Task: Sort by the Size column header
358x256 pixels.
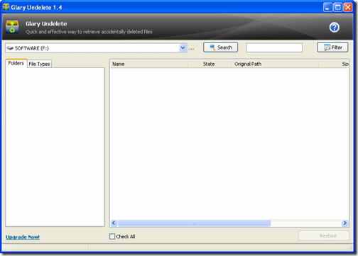Action: [334, 64]
